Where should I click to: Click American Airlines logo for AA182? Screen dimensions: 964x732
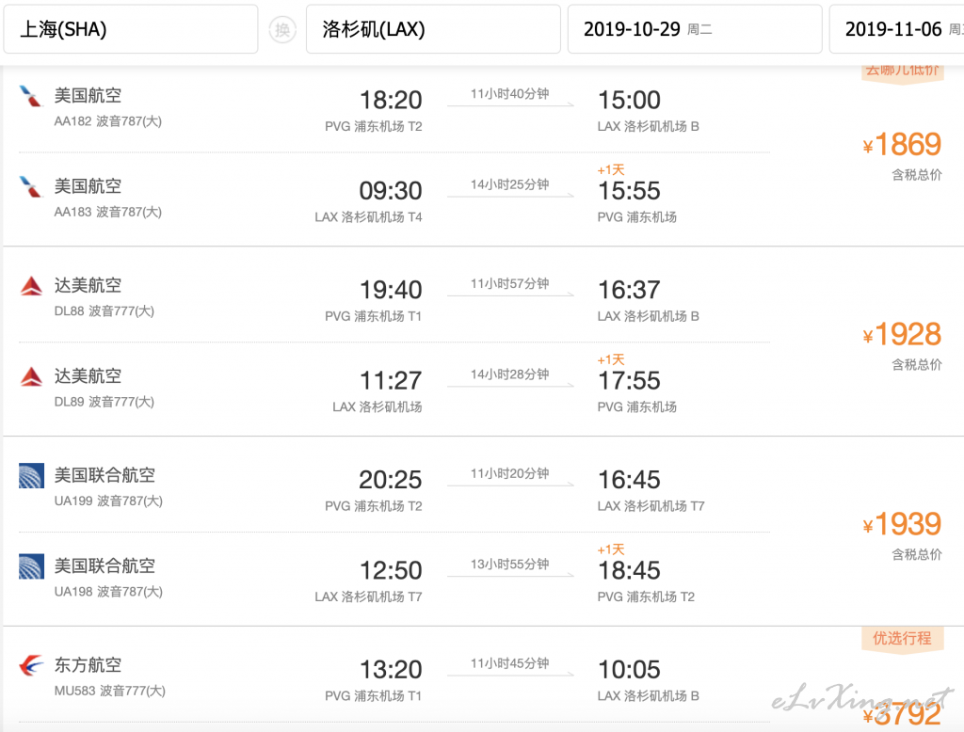pos(31,96)
